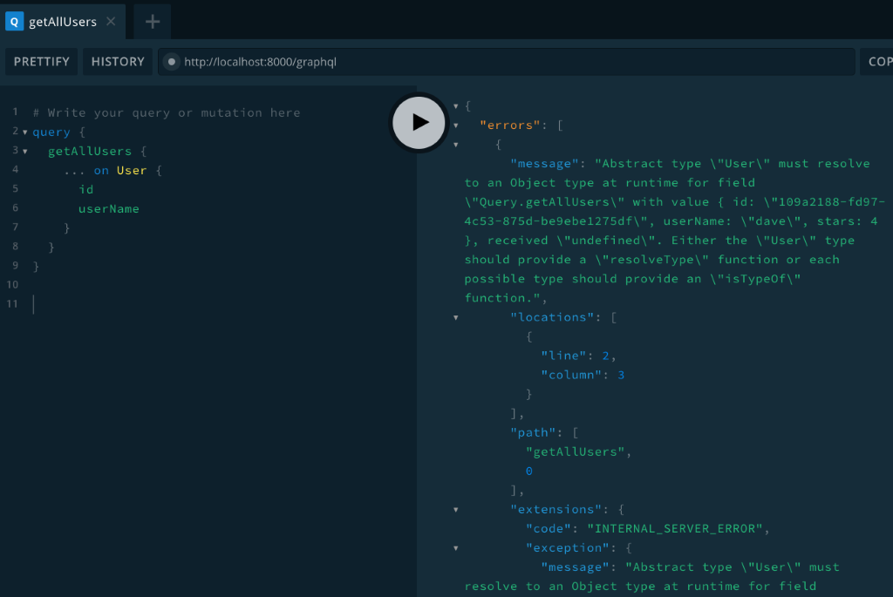Open the query HISTORY panel

pos(117,61)
